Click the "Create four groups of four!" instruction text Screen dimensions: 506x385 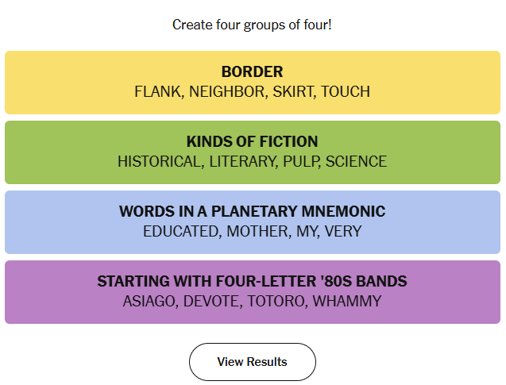(x=252, y=25)
